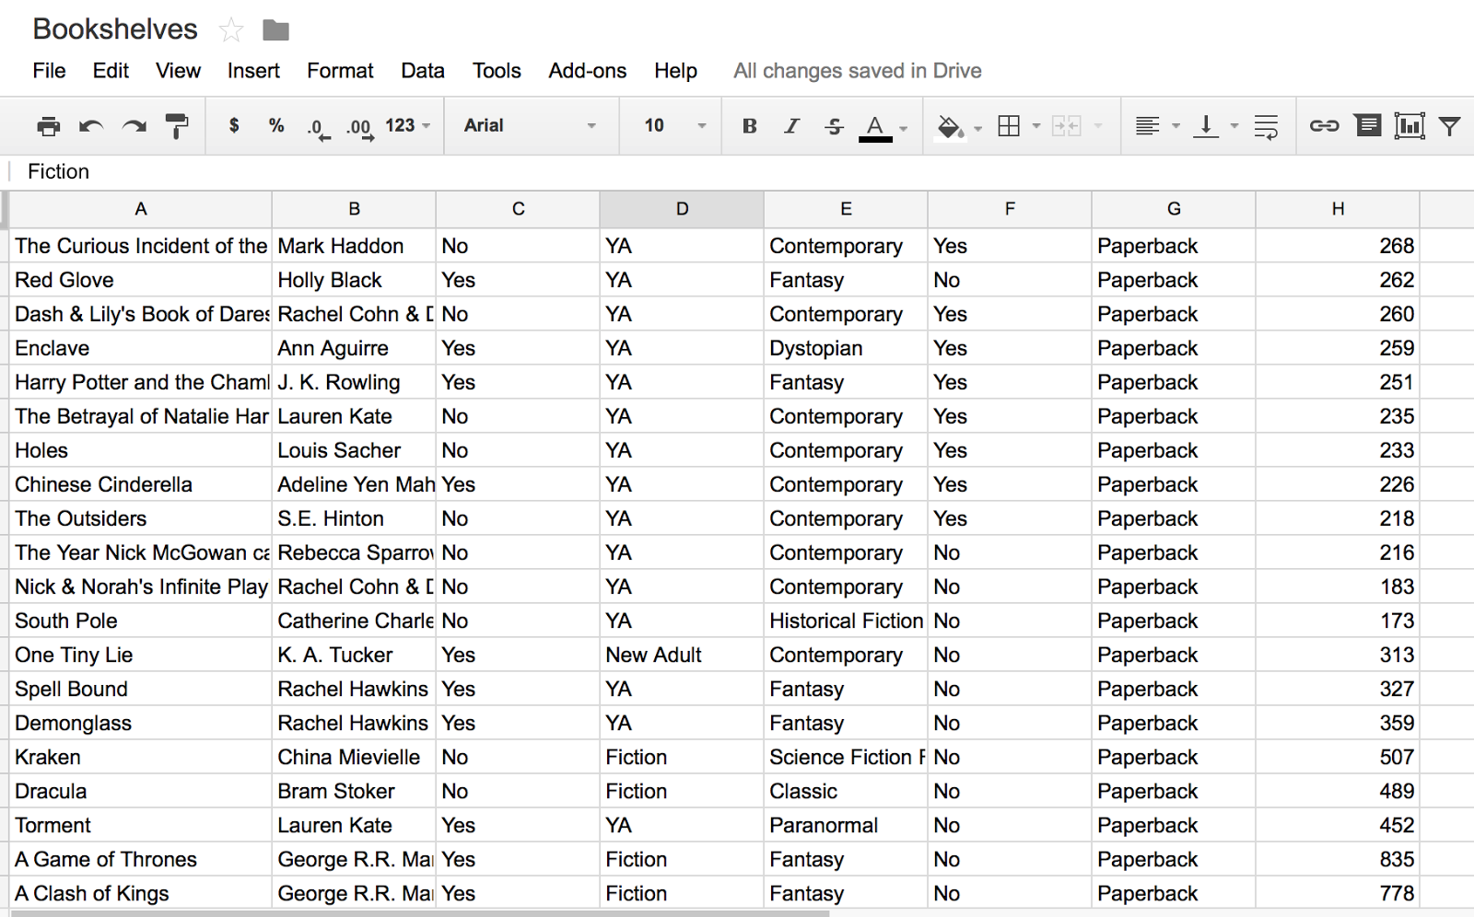Open the Format menu
This screenshot has height=917, width=1474.
pos(340,71)
